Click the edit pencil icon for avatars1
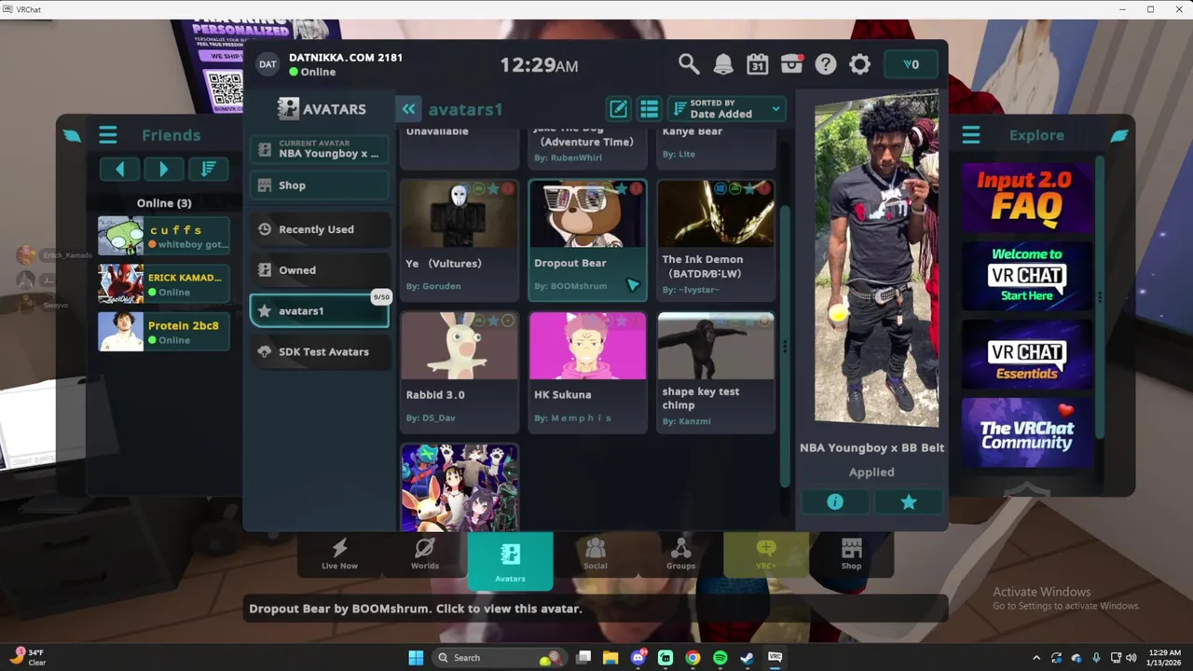The width and height of the screenshot is (1193, 671). (x=618, y=109)
